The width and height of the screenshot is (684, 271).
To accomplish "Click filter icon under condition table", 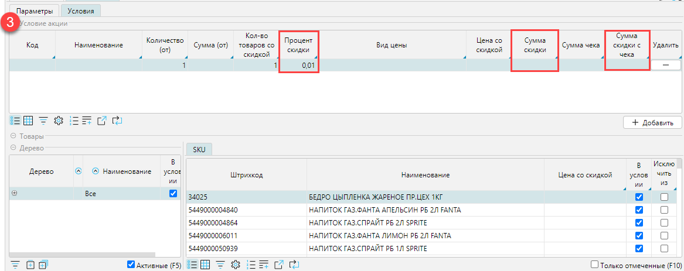I will pyautogui.click(x=43, y=121).
